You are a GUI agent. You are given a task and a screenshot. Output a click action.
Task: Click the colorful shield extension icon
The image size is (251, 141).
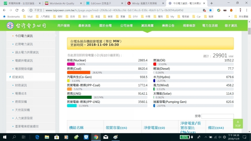click(219, 10)
